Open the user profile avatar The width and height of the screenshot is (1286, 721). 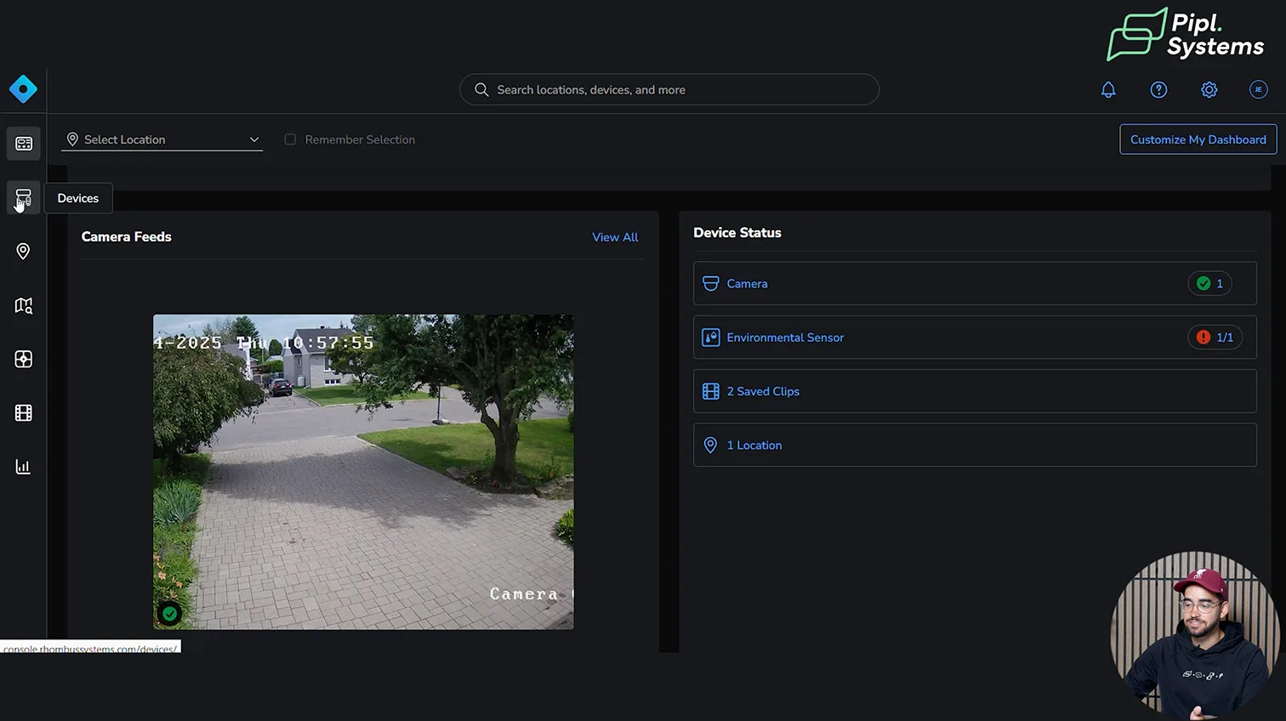[x=1258, y=90]
